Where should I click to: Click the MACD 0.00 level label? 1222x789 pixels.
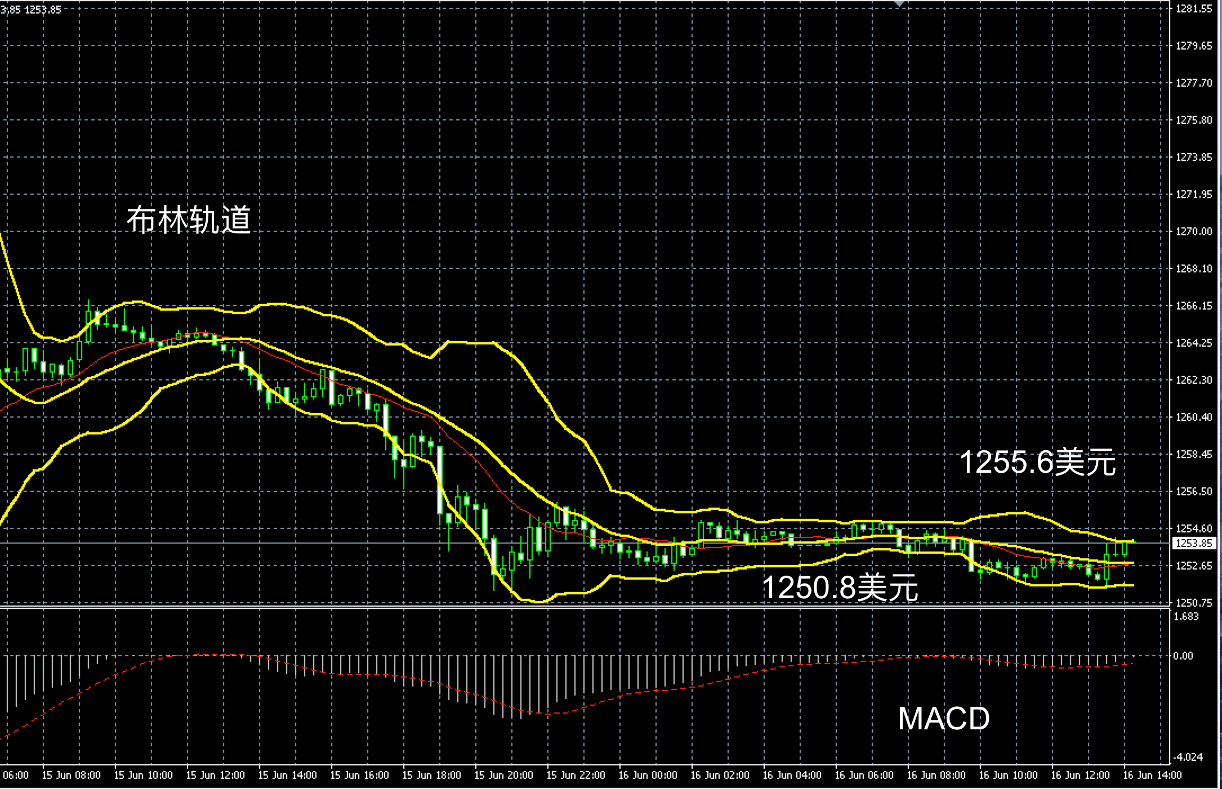tap(1183, 656)
